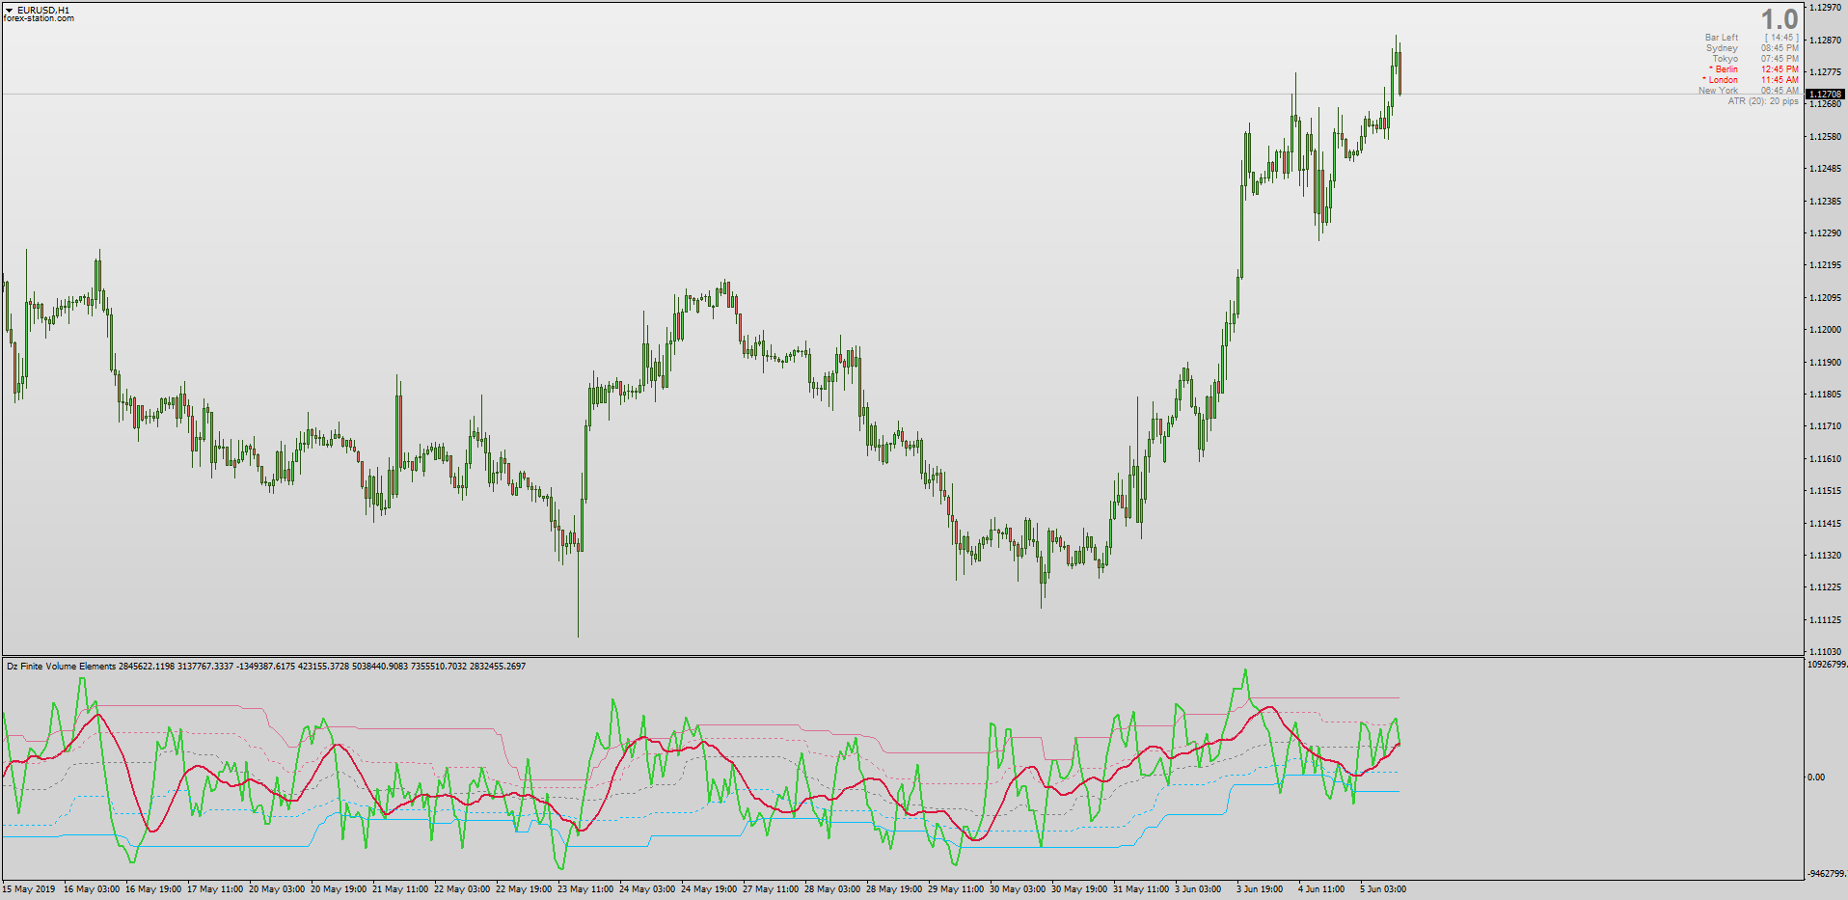Click the 30 May 03:00 time label
Screen dimensions: 1848x900
pyautogui.click(x=1018, y=889)
